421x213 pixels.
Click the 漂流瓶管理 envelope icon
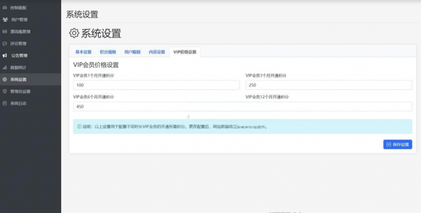point(5,32)
